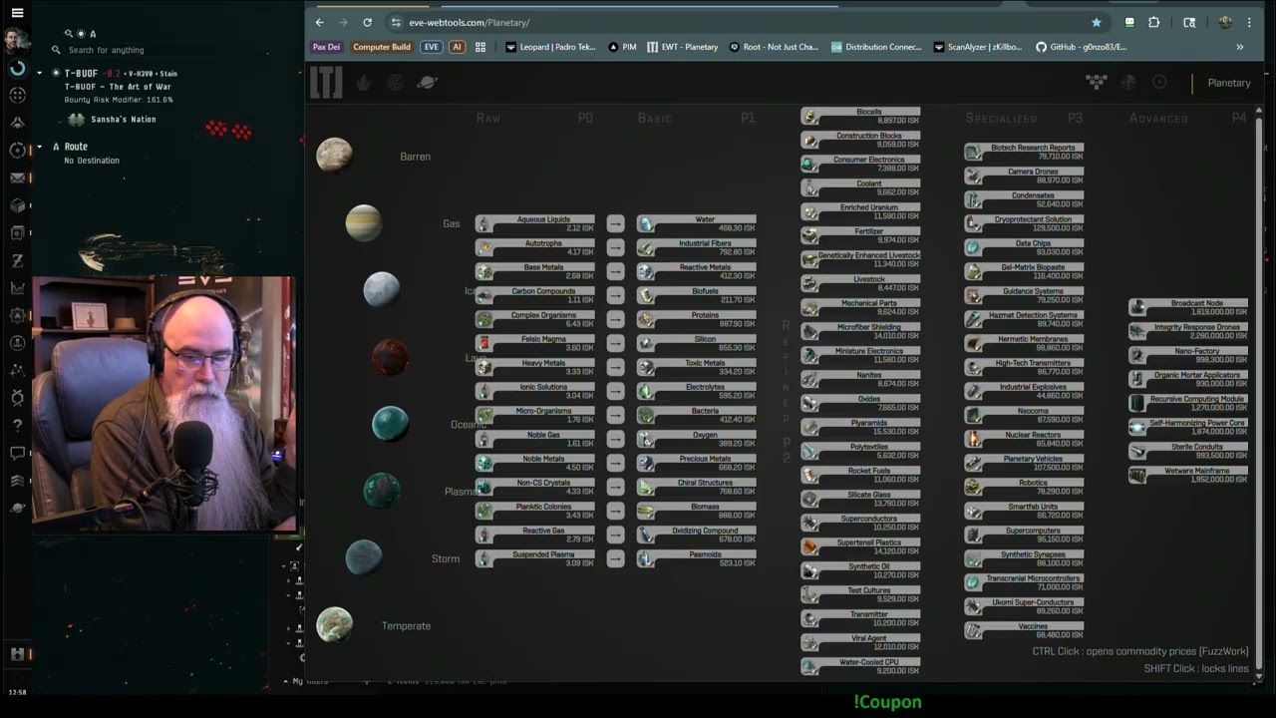Open the EWT - Planetary bookmark

683,47
